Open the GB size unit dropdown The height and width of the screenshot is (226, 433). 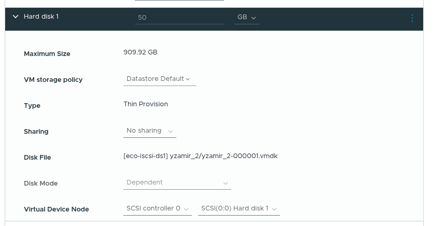tap(247, 18)
